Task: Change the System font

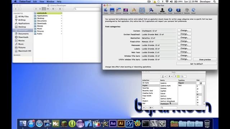Action: click(x=184, y=30)
